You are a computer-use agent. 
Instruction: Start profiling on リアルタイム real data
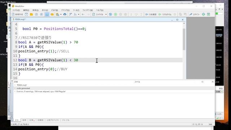click(x=165, y=14)
